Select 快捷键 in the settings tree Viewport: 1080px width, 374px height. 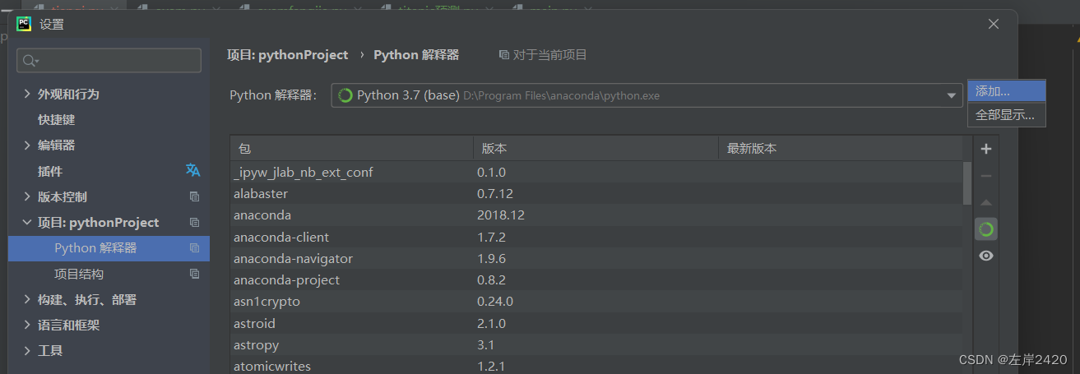coord(56,119)
